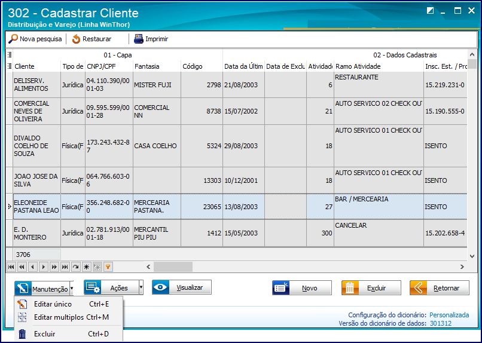Screen dimensions: 482x343
Task: Sort by Ramo Atividade column header
Action: click(x=379, y=66)
